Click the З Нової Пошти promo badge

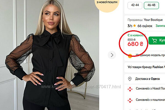pos(107,4)
